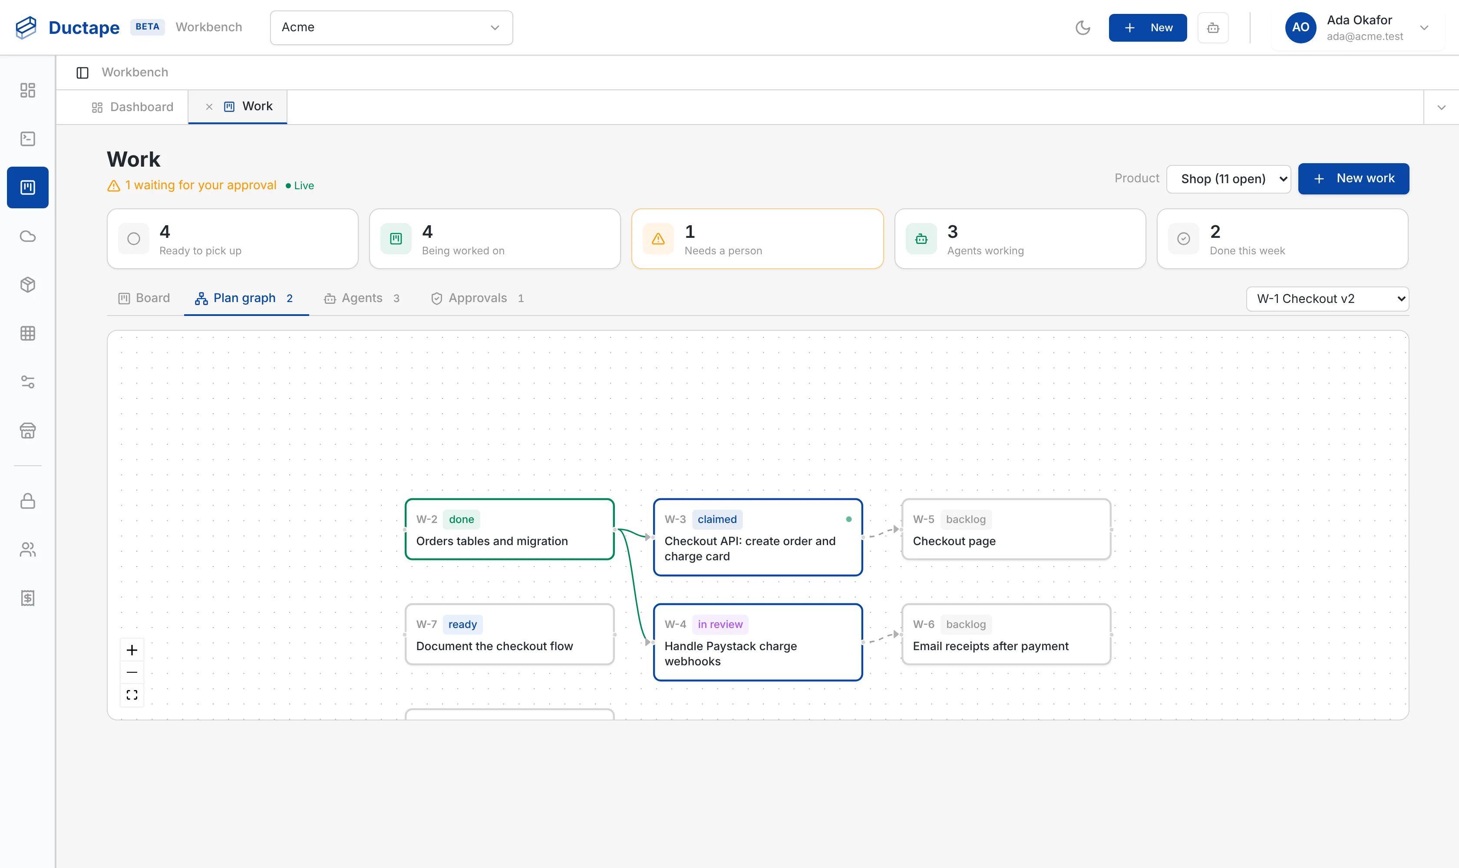Open the 'Needs a person' card
This screenshot has height=868, width=1459.
pos(757,239)
